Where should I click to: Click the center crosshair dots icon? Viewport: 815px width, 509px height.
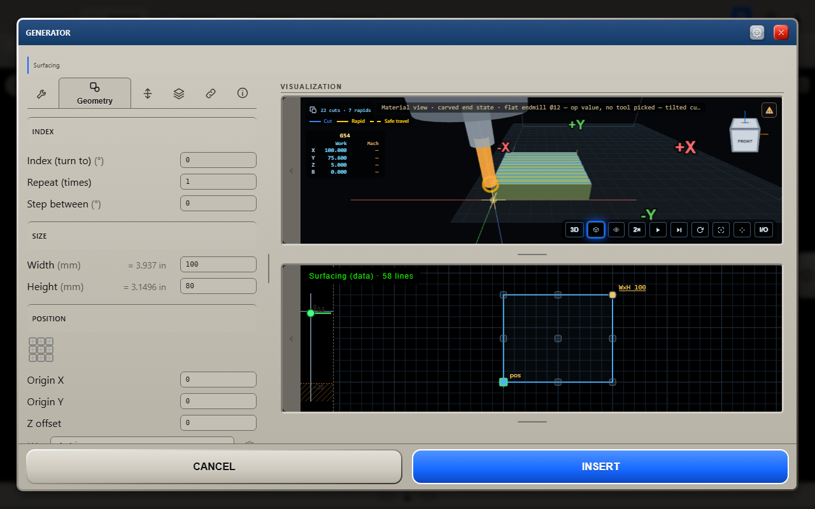point(742,230)
